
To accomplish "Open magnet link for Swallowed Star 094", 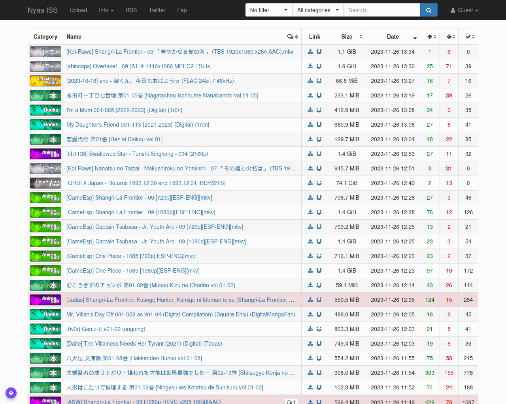I will click(x=319, y=154).
